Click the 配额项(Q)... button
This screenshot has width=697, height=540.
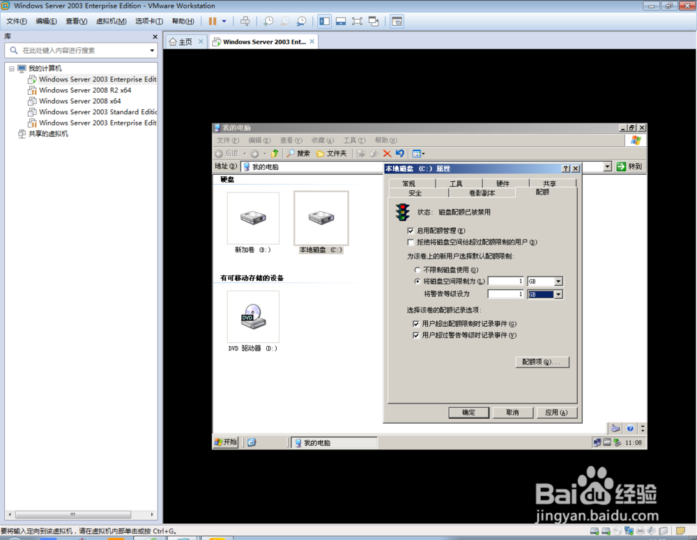542,362
